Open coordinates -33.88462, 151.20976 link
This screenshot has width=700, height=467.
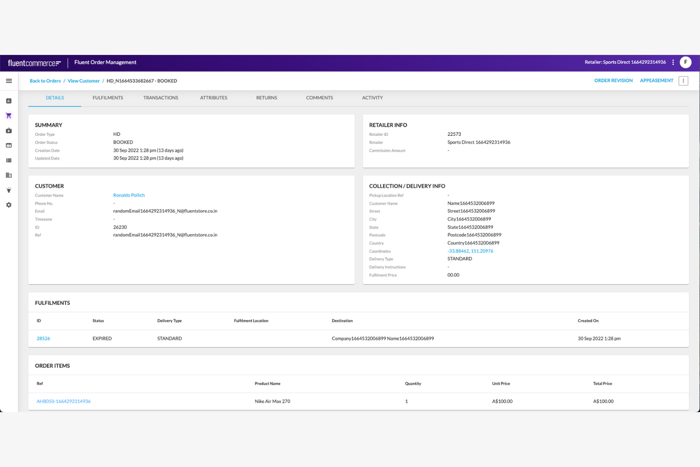470,251
